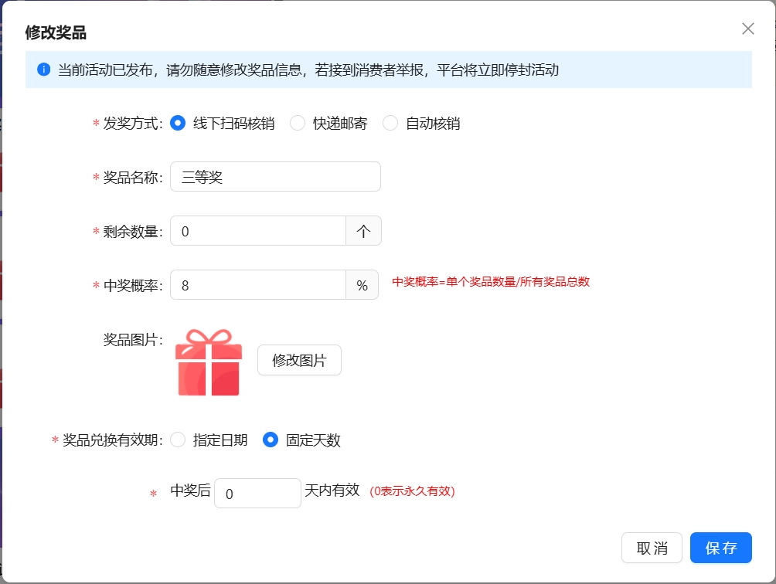Click the % addon beside the probability field
Image resolution: width=776 pixels, height=584 pixels.
[362, 285]
